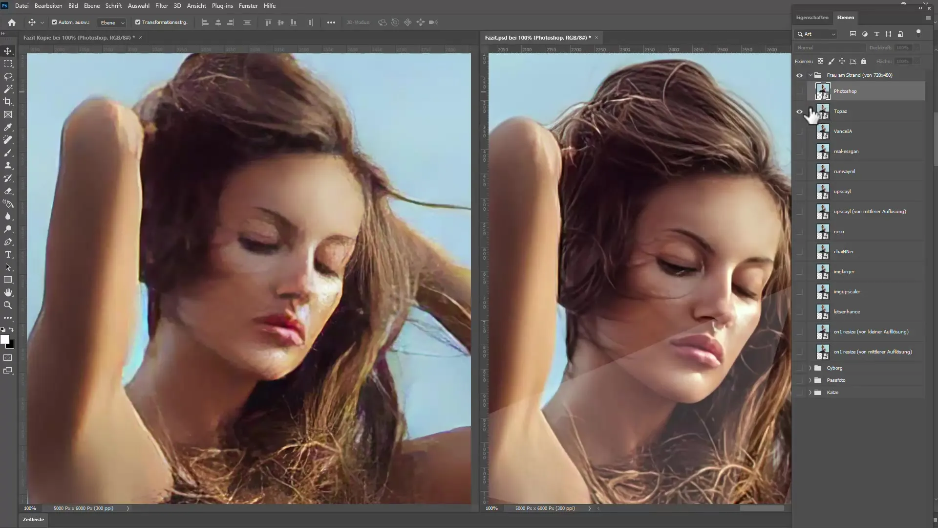The width and height of the screenshot is (938, 528).
Task: Expand the Passfoto layer group
Action: pos(810,380)
